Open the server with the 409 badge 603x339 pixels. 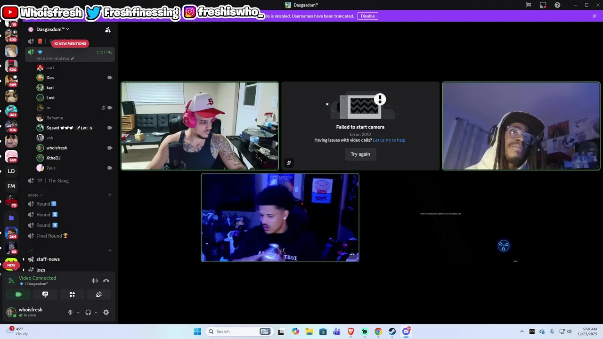pos(11,81)
